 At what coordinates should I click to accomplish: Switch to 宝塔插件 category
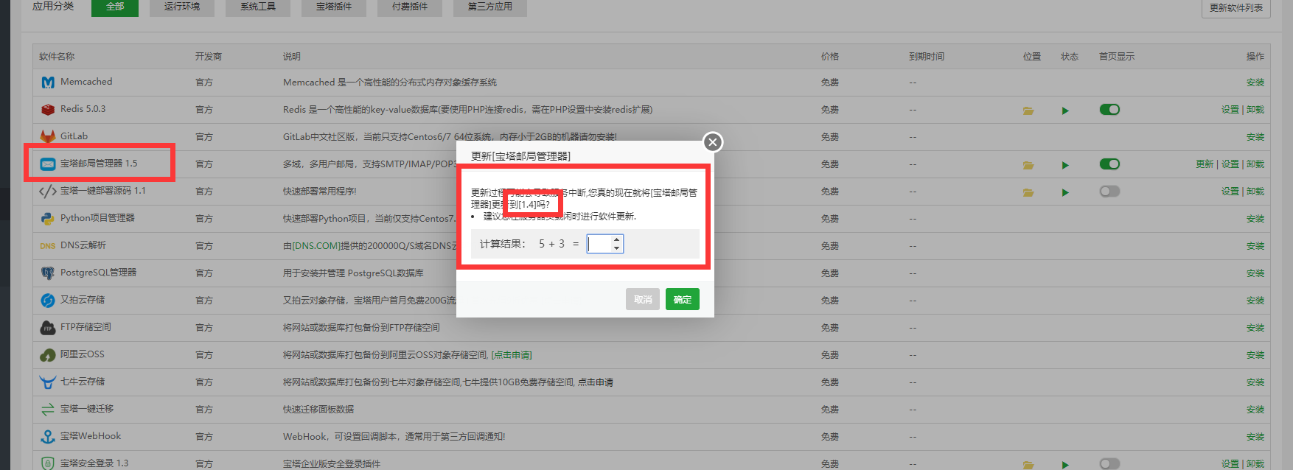pyautogui.click(x=334, y=7)
